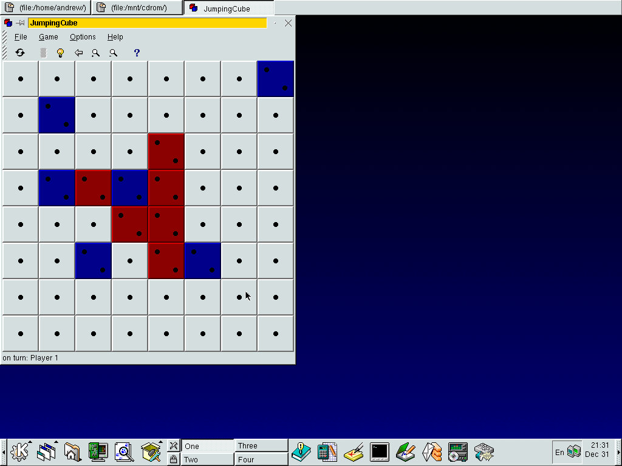Screen dimensions: 622x466
Task: Switch to the file:/mnt/cdrom/ taskbar window
Action: click(137, 8)
